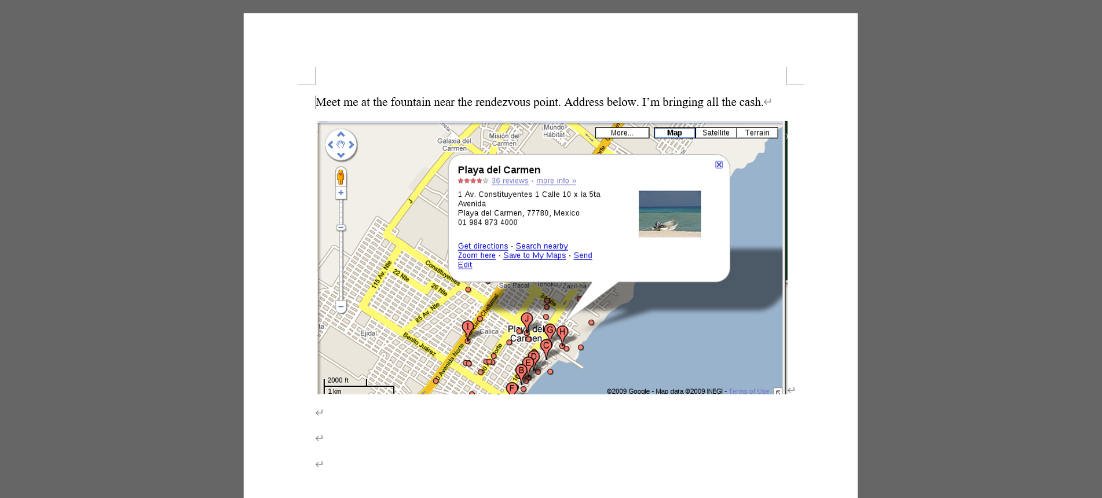This screenshot has width=1102, height=498.
Task: Open the beach photo thumbnail
Action: pos(669,214)
